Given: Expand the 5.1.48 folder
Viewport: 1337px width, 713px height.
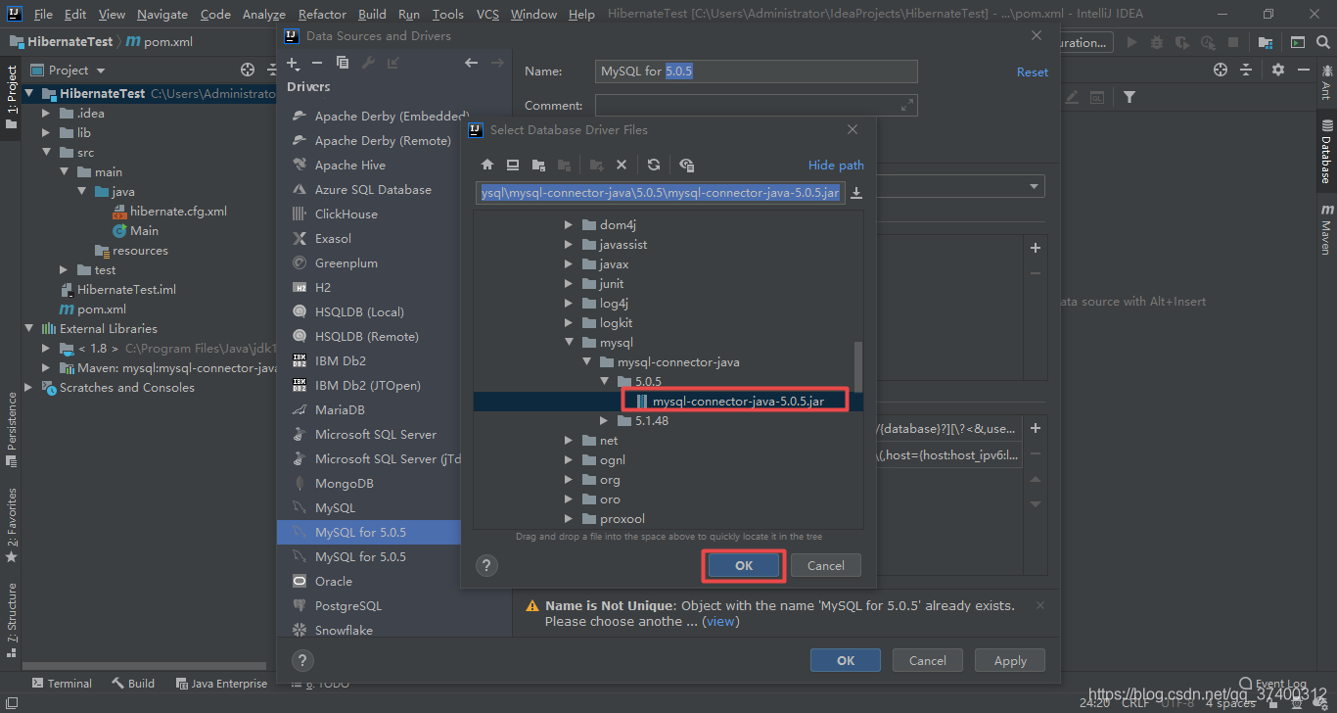Looking at the screenshot, I should [604, 421].
